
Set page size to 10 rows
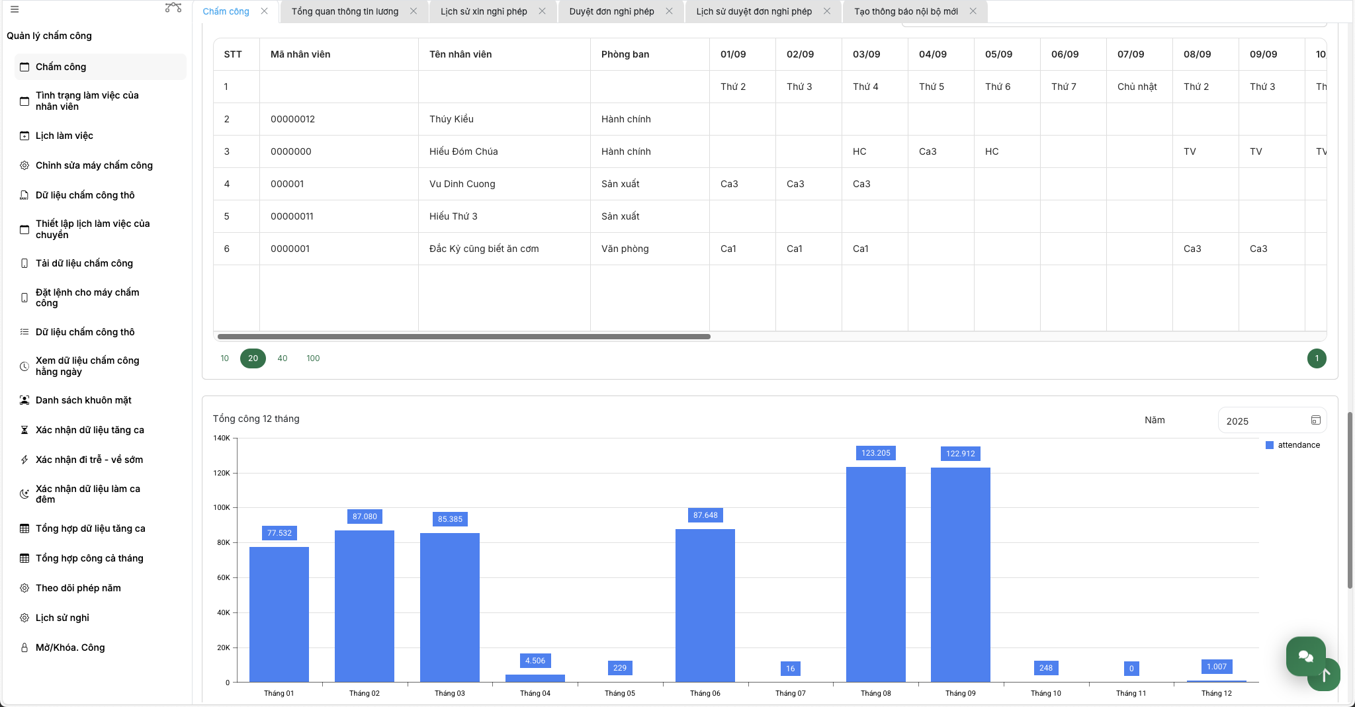pyautogui.click(x=225, y=358)
